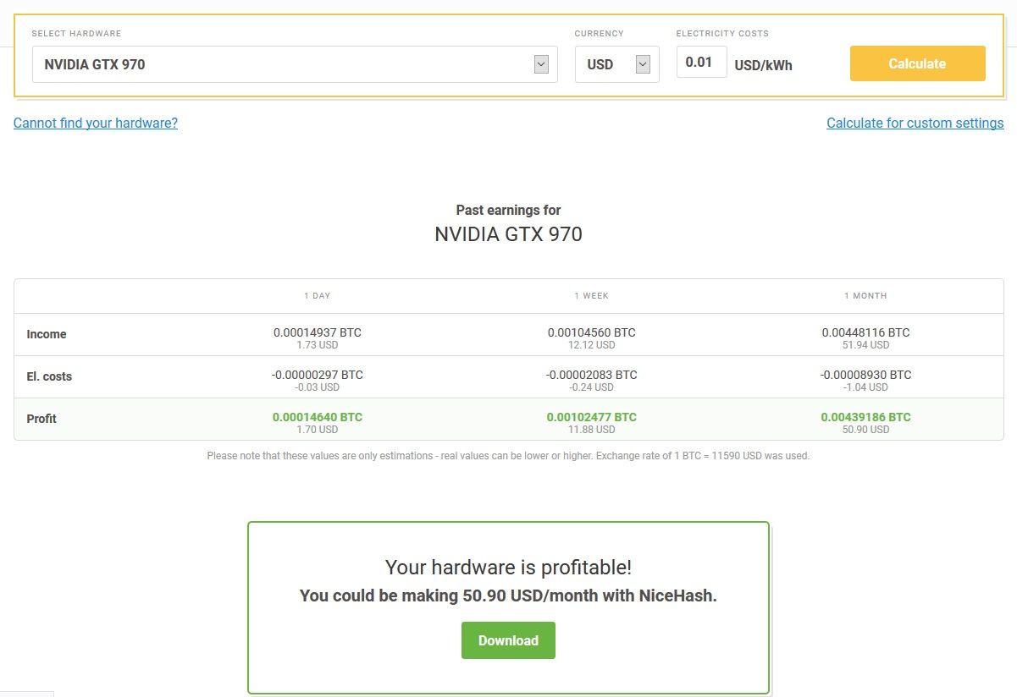Click the 1 MONTH column header

(865, 296)
